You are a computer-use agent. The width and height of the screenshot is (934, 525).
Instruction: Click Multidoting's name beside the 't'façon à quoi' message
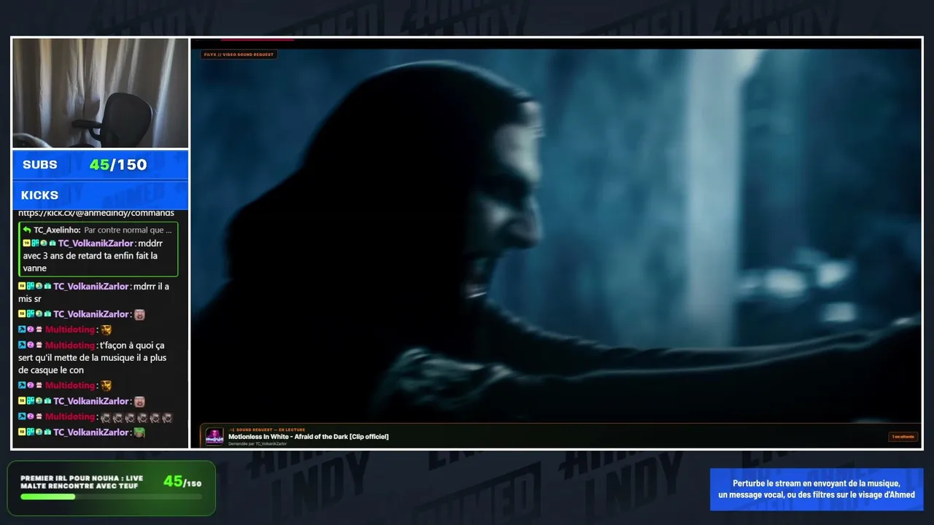coord(70,345)
